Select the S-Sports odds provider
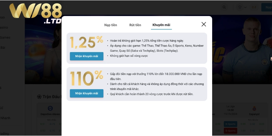Screen dimensions: 272x136 pyautogui.click(x=231, y=131)
